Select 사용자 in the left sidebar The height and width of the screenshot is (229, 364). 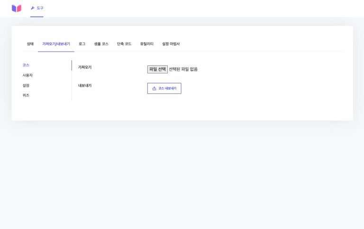tap(27, 75)
